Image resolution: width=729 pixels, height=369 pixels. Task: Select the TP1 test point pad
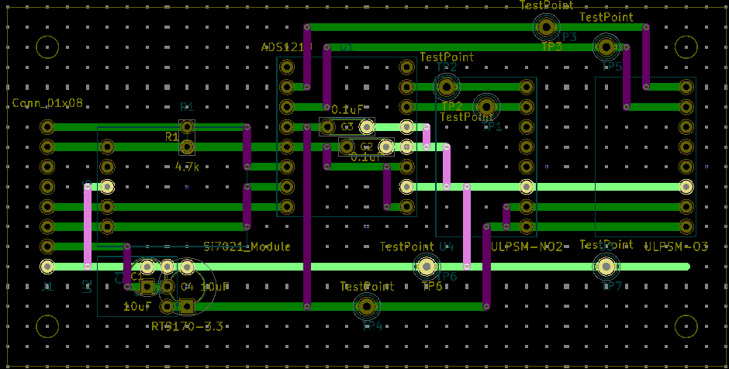(486, 106)
